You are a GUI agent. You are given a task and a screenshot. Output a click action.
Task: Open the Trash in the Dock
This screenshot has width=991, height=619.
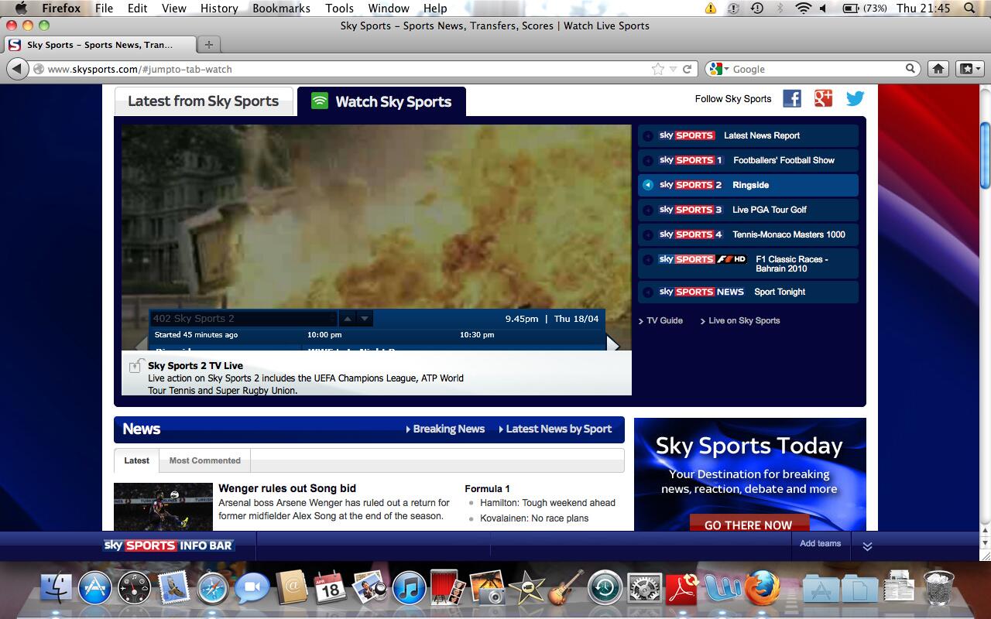point(938,588)
